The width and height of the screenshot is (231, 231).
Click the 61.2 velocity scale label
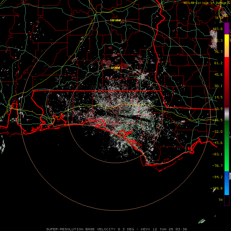[218, 63]
